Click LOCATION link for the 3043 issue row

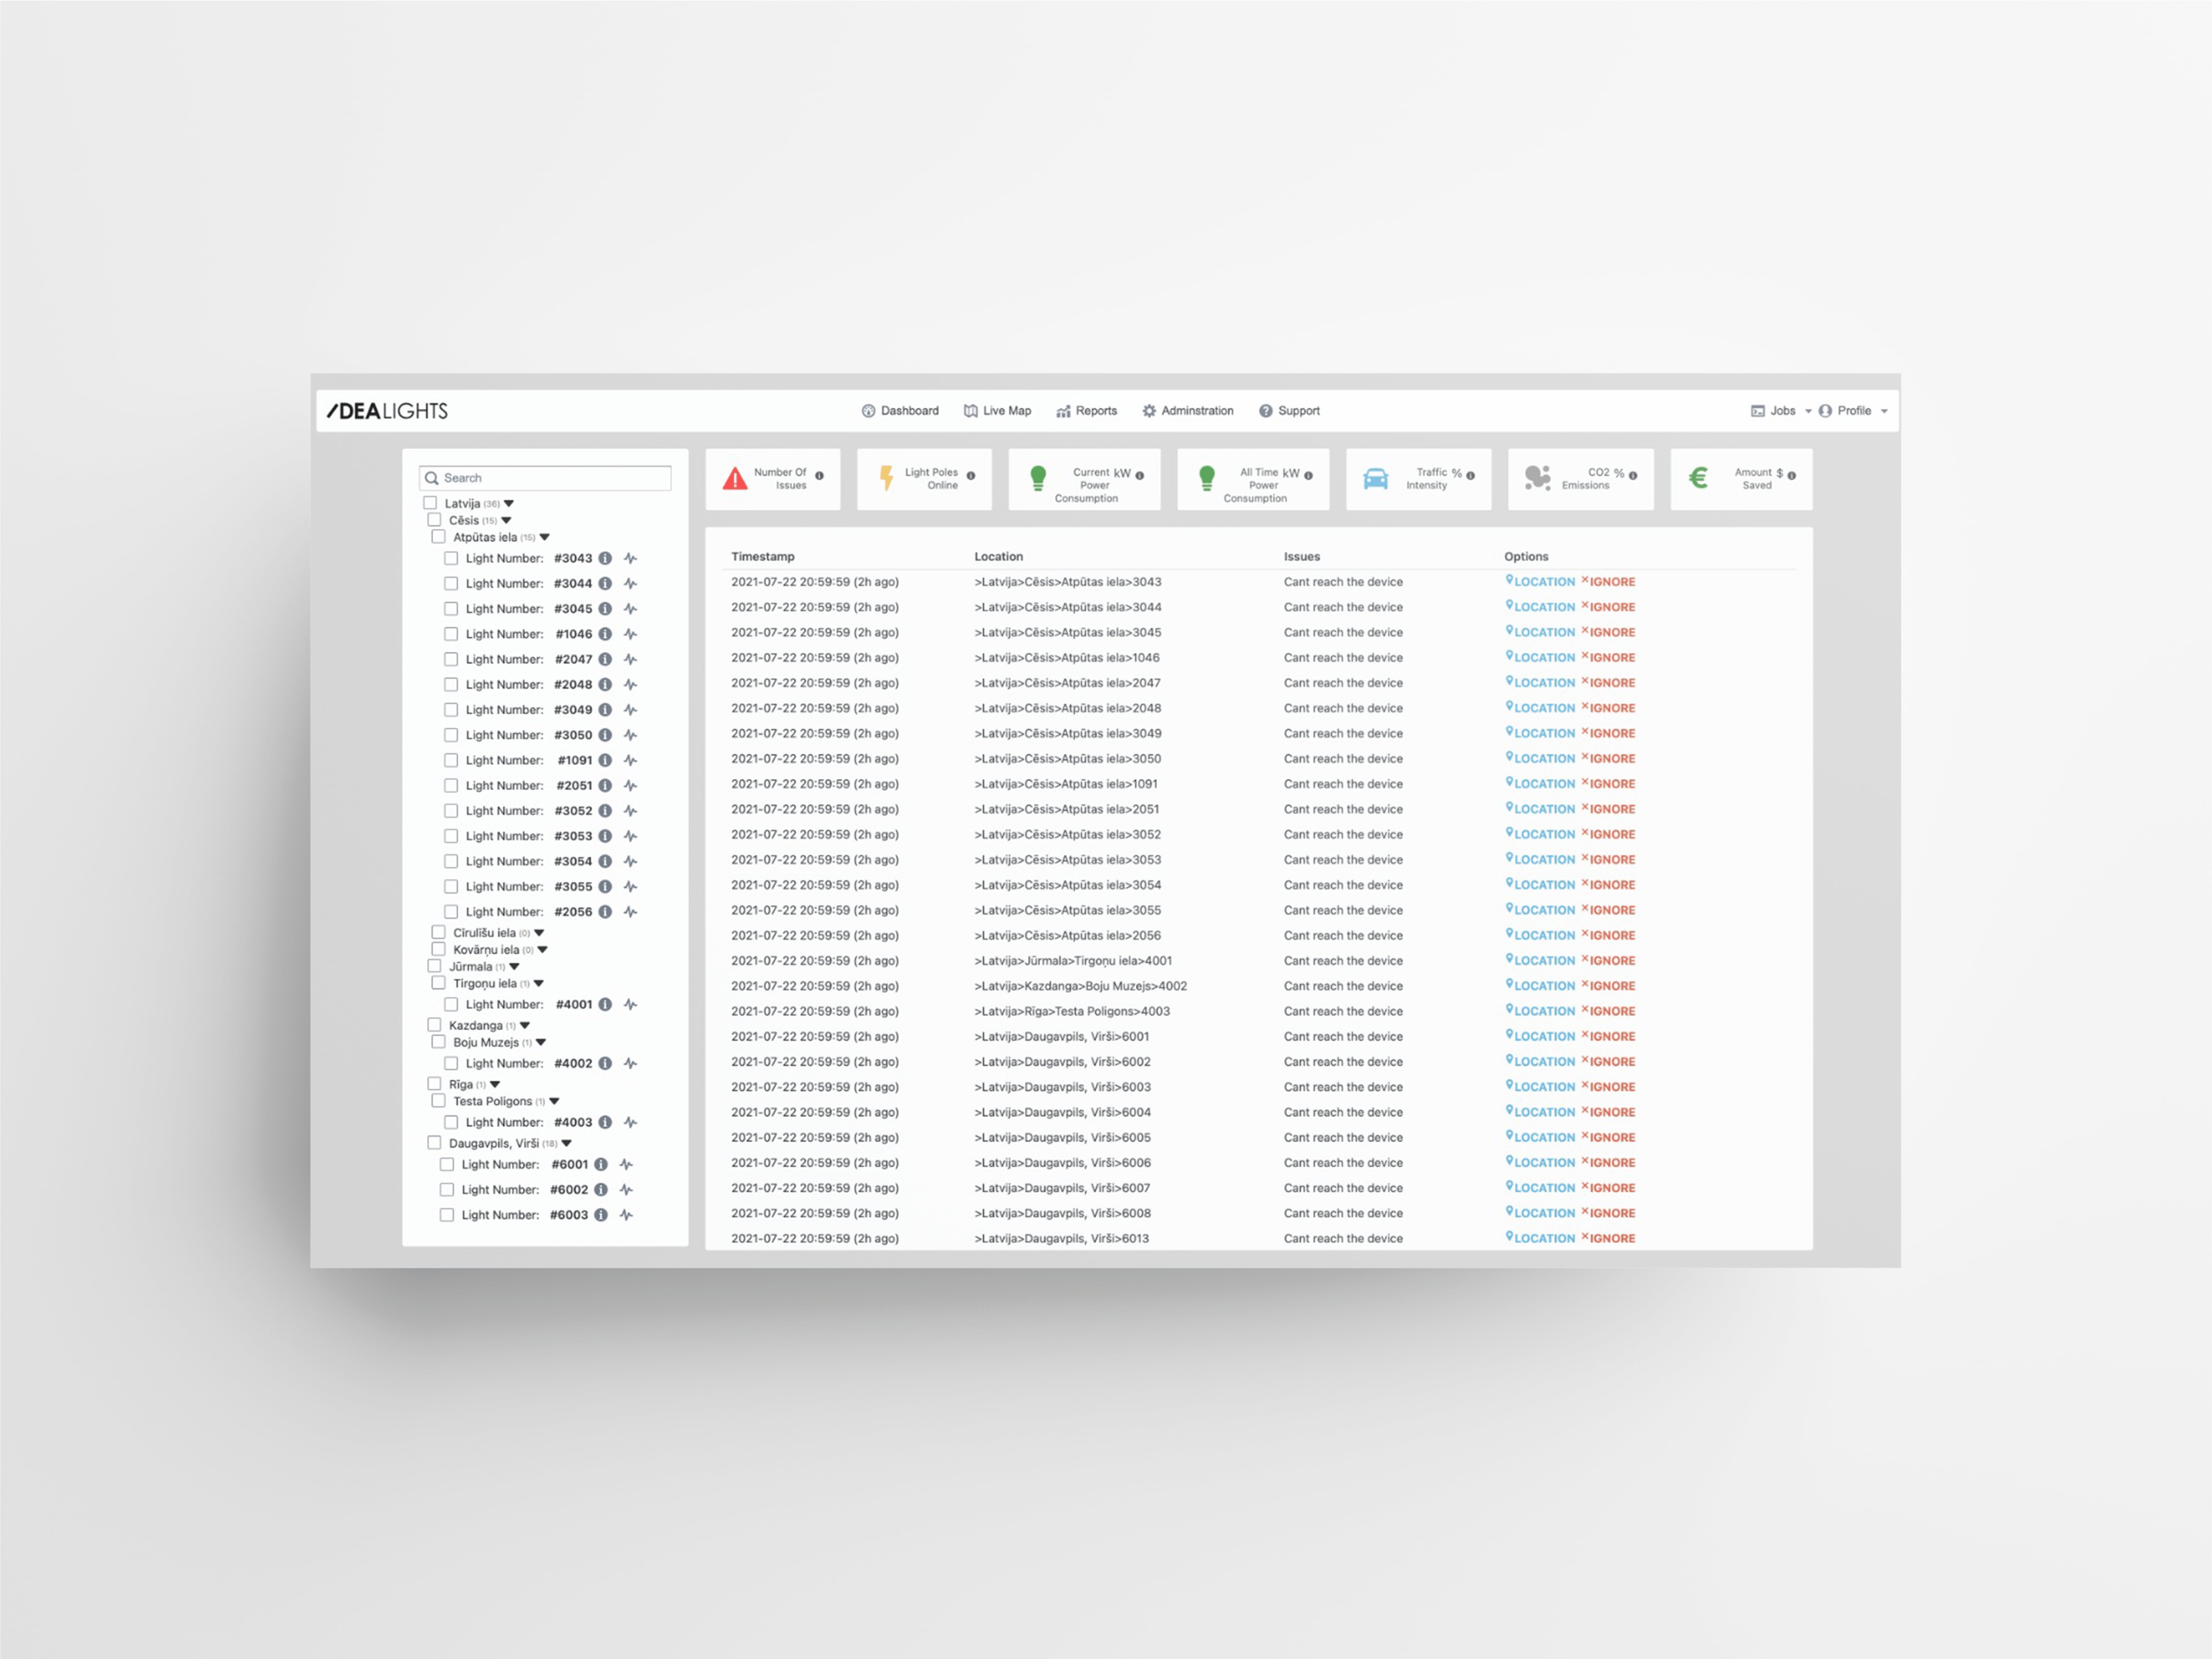pos(1541,581)
